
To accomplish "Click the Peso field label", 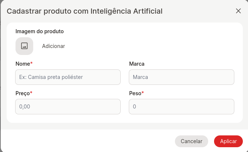I will coord(135,93).
